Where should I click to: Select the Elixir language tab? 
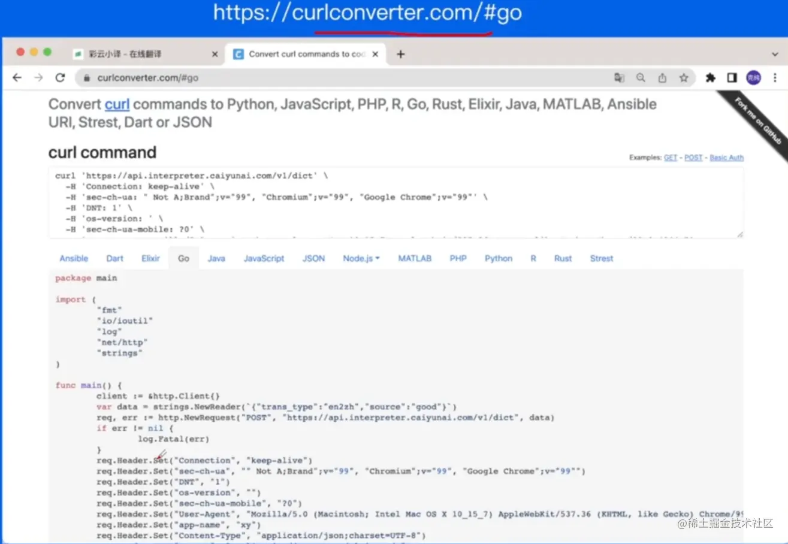pos(151,258)
